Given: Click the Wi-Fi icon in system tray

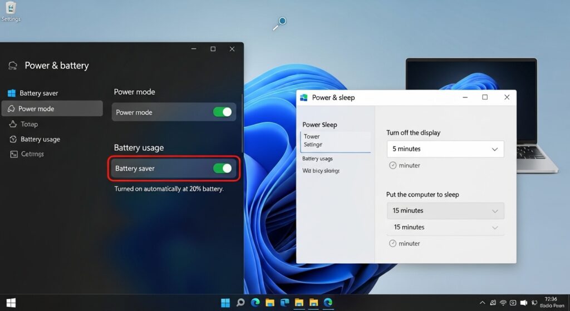Looking at the screenshot, I should [503, 303].
